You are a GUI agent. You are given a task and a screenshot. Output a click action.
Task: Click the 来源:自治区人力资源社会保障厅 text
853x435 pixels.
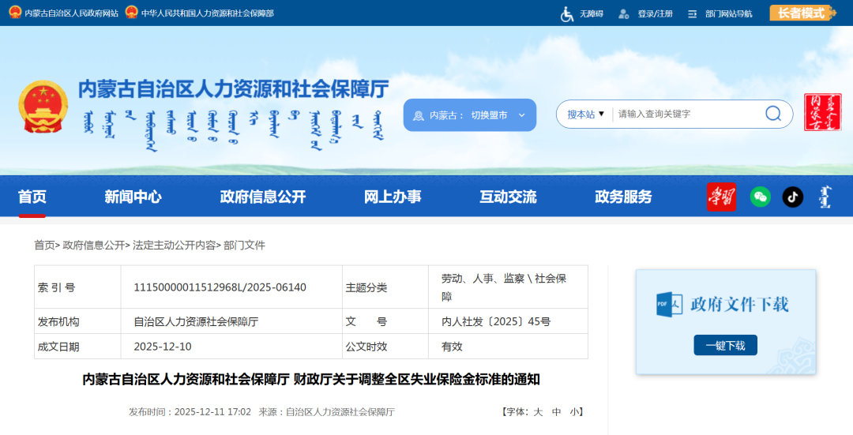pyautogui.click(x=326, y=412)
